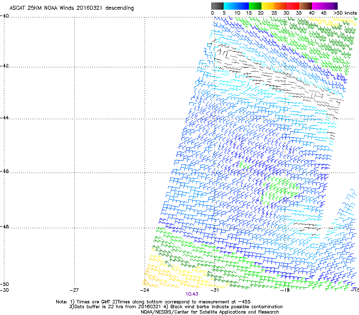Click the green 15-20 knots legend swatch
Viewport: 359px width, 315px height.
tap(255, 6)
